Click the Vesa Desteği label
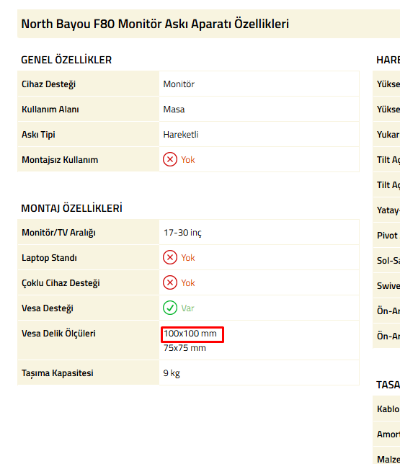 click(x=48, y=308)
